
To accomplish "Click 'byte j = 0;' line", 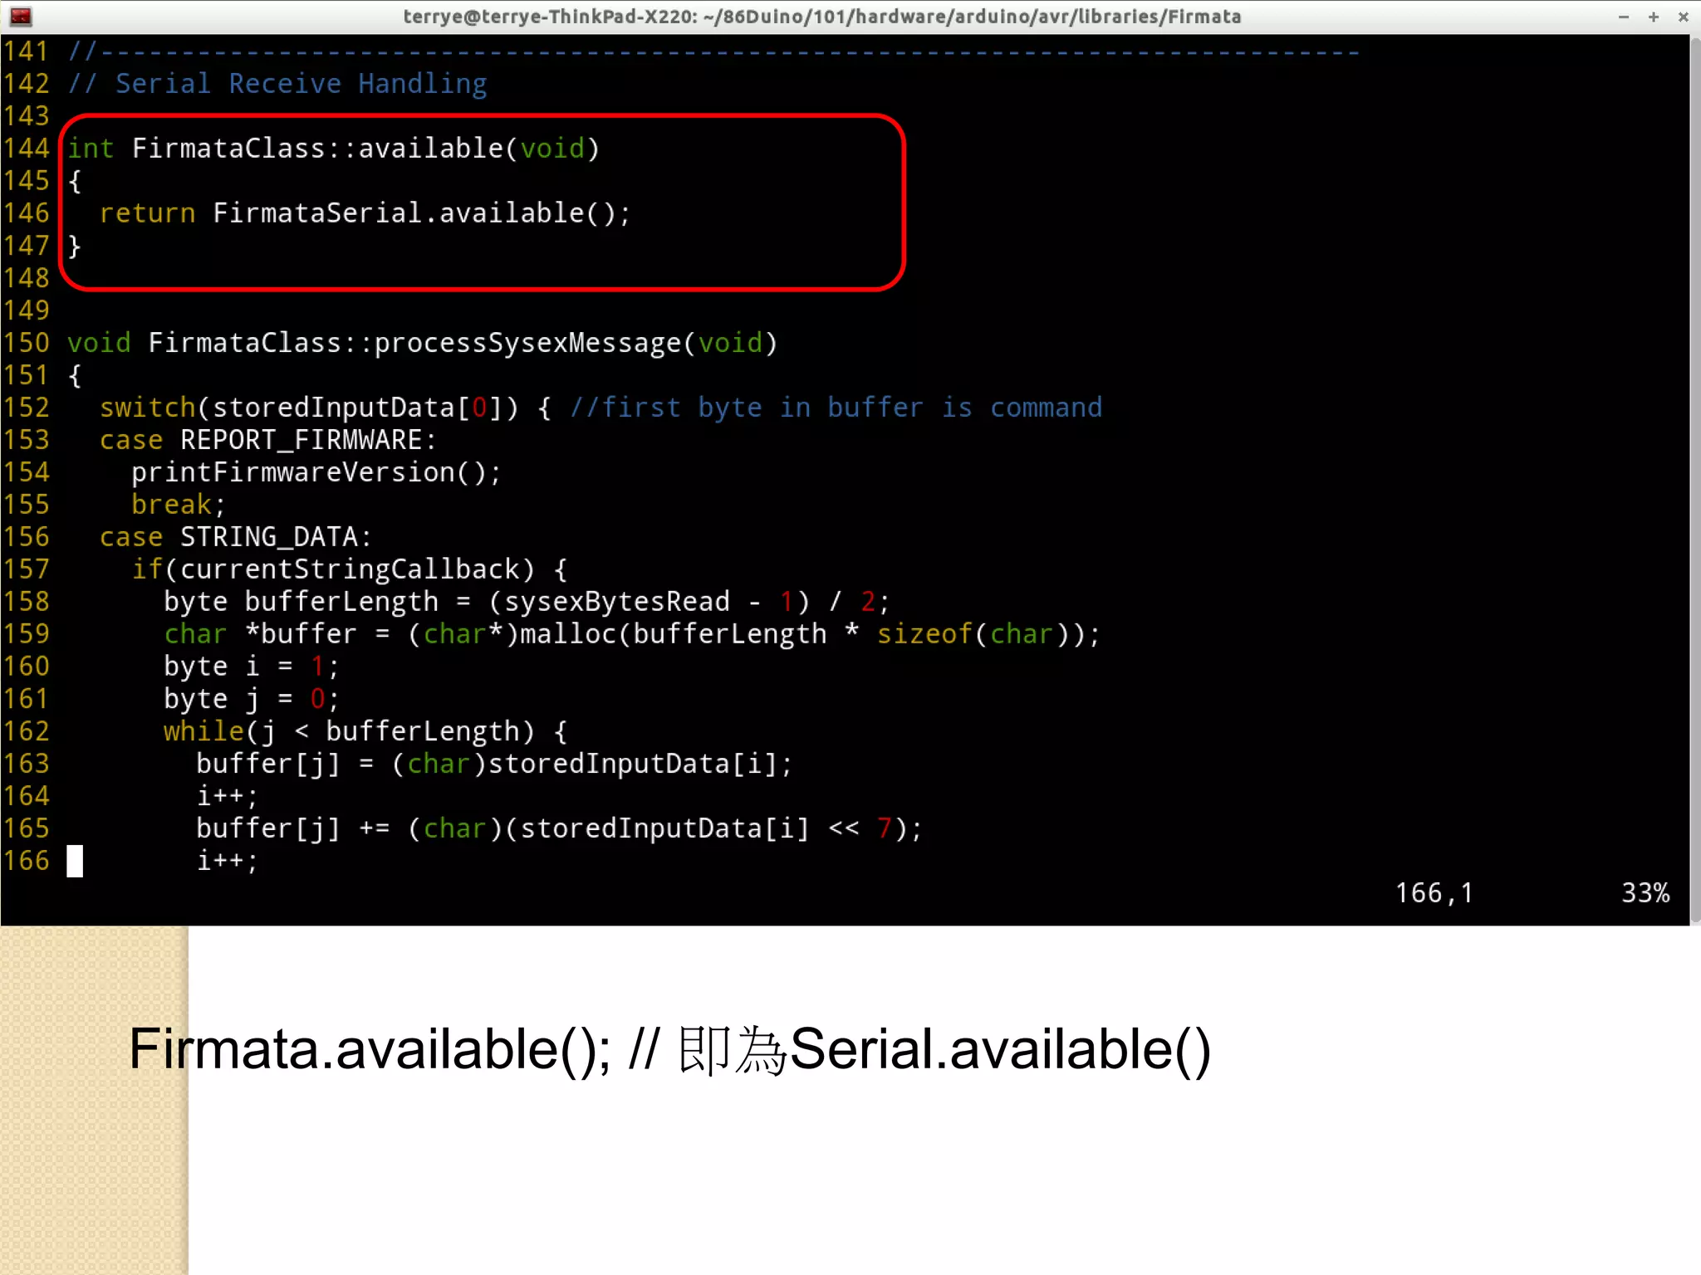I will click(251, 699).
